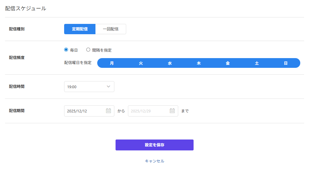Toggle the 水 (Wednesday) delivery day

(170, 63)
